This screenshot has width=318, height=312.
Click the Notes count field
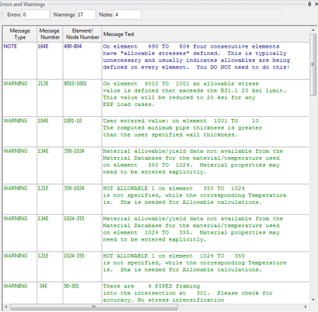pyautogui.click(x=127, y=15)
